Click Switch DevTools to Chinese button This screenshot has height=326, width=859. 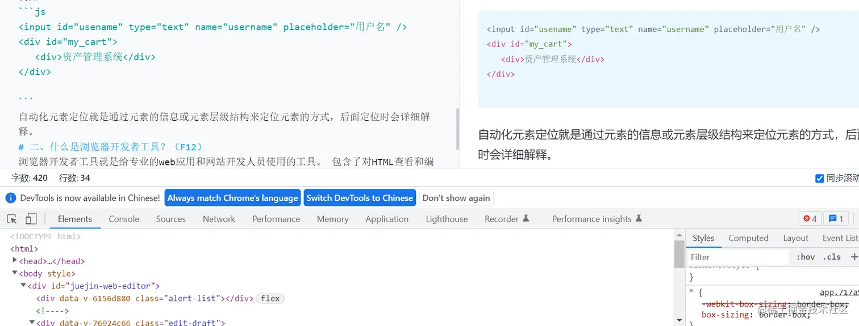point(360,198)
